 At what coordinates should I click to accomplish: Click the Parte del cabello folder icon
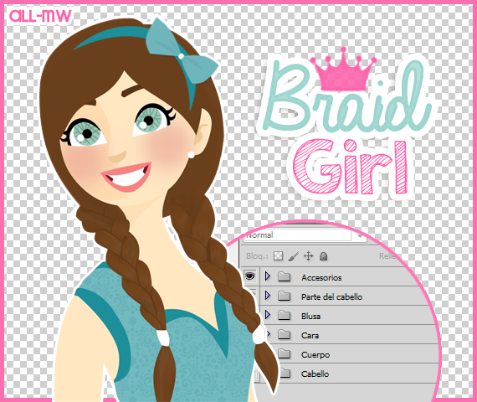pos(285,296)
